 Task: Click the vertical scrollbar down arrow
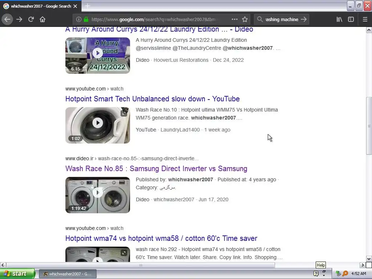[x=369, y=259]
